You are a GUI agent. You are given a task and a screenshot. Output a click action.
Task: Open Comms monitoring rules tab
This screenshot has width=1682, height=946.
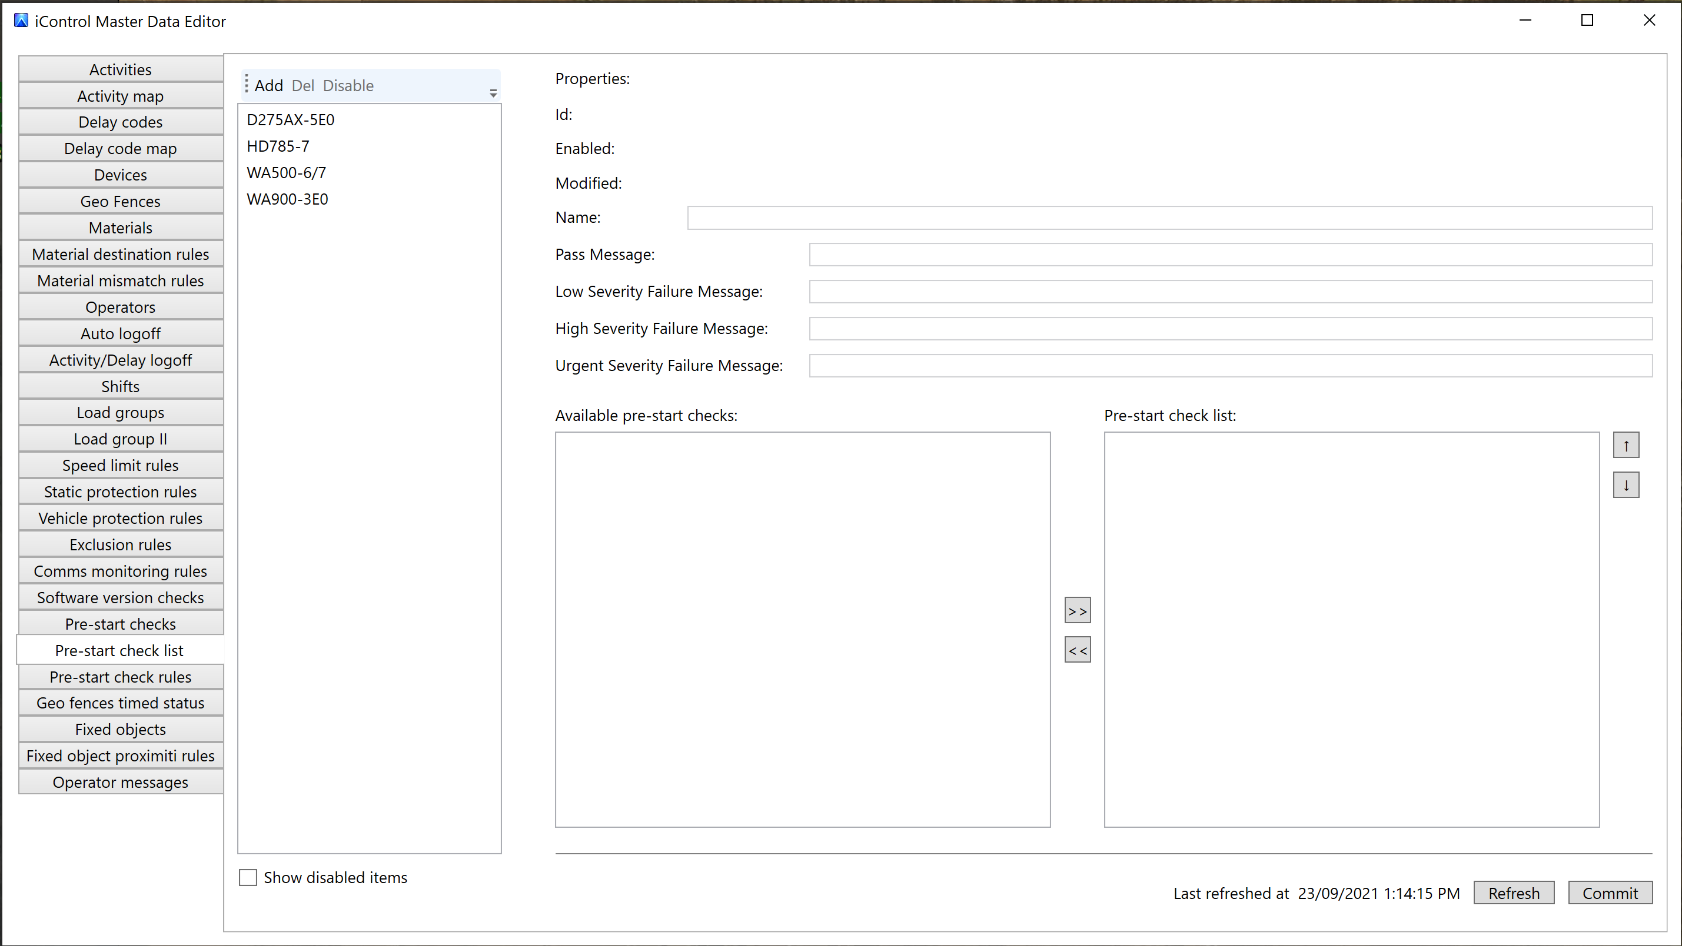tap(121, 571)
